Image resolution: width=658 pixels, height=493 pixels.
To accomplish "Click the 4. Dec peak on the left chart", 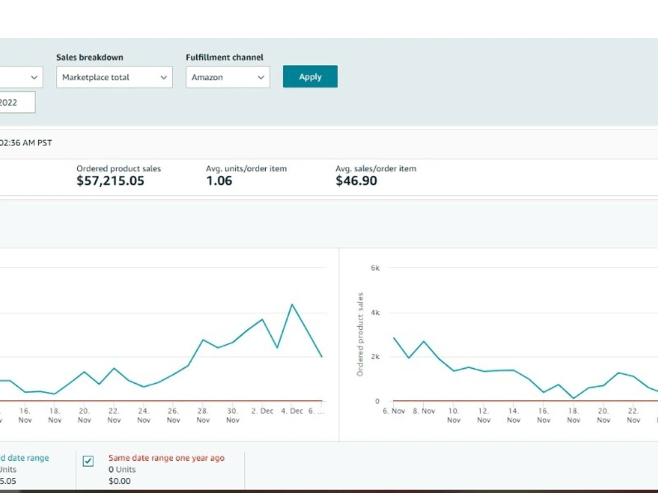I will tap(292, 304).
